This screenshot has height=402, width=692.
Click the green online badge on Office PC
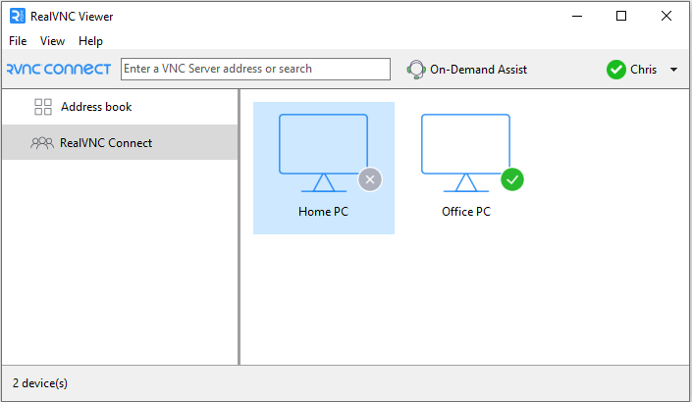512,179
